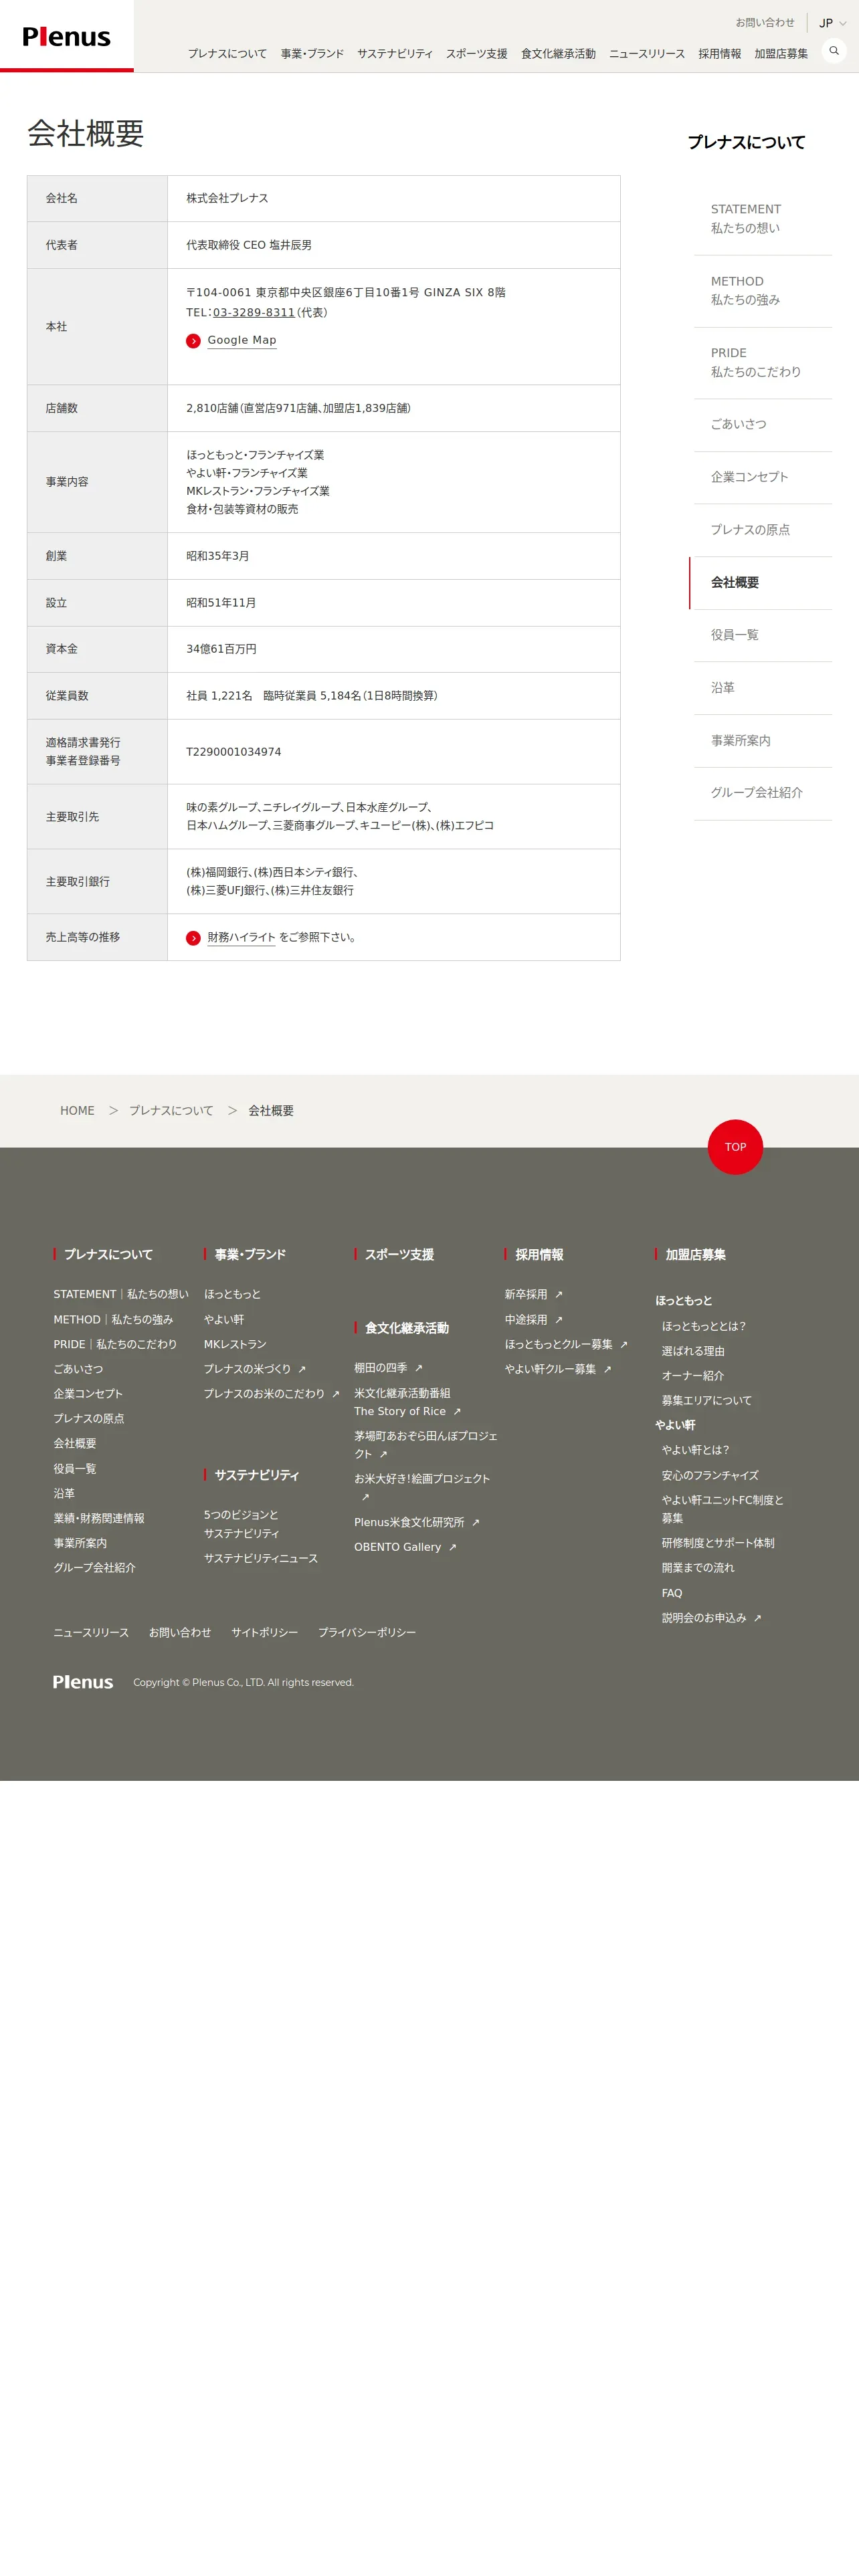
Task: Open the 財務ハイライト link
Action: click(241, 937)
